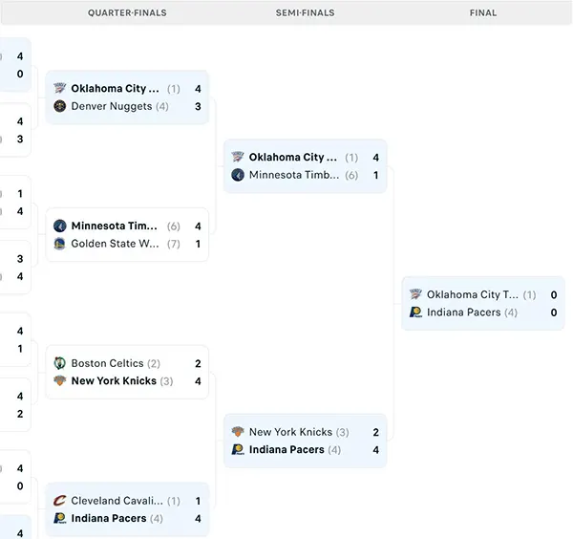Open Oklahoma City team in quarter-finals card
Image resolution: width=573 pixels, height=539 pixels.
116,89
